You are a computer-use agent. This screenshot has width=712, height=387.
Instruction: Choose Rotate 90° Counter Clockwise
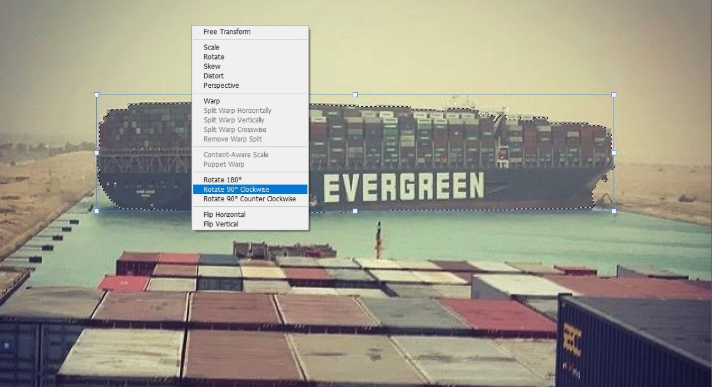pos(250,199)
